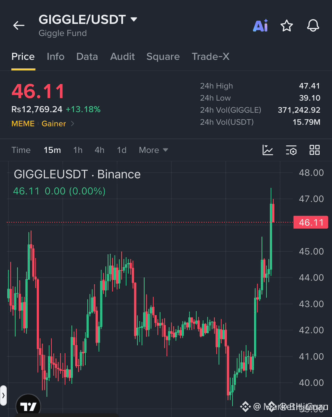The width and height of the screenshot is (332, 417).
Task: Open the GIGGLE/USDT pair dropdown
Action: tap(134, 19)
